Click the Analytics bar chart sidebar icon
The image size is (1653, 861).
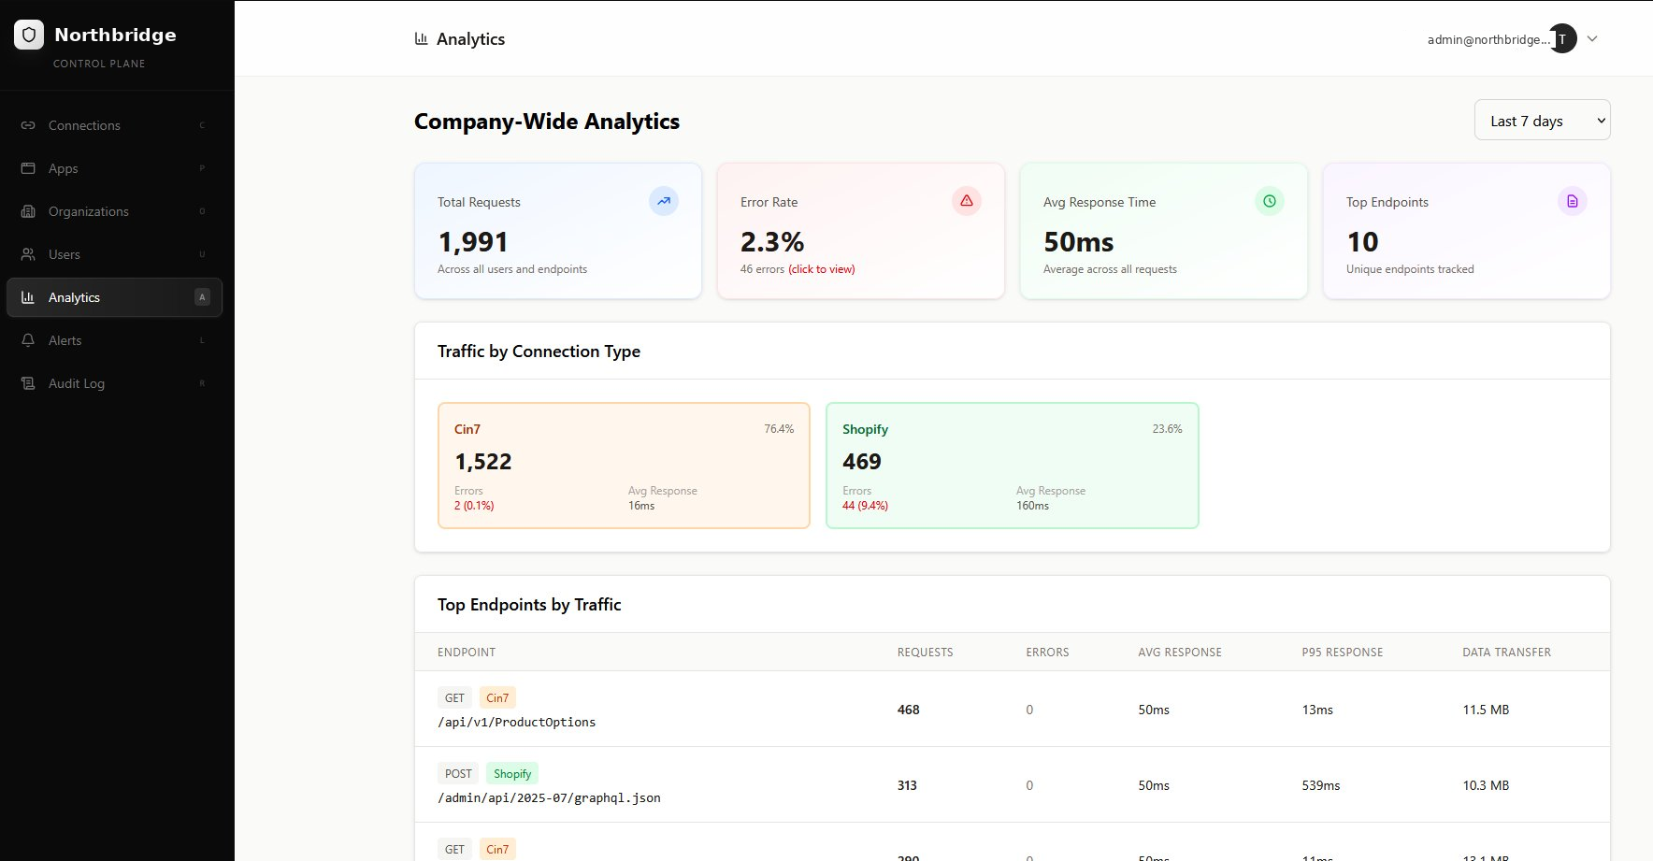click(x=28, y=297)
